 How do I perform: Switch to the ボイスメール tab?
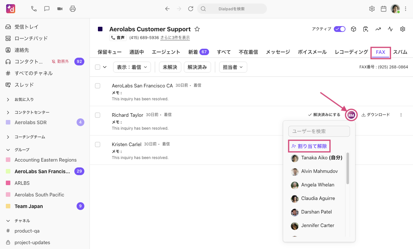pyautogui.click(x=312, y=52)
